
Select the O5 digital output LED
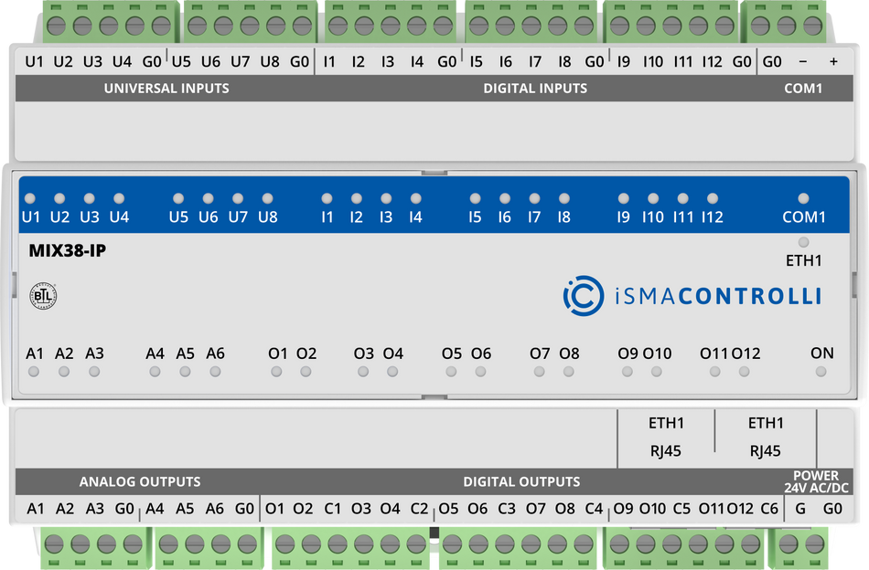(x=451, y=372)
